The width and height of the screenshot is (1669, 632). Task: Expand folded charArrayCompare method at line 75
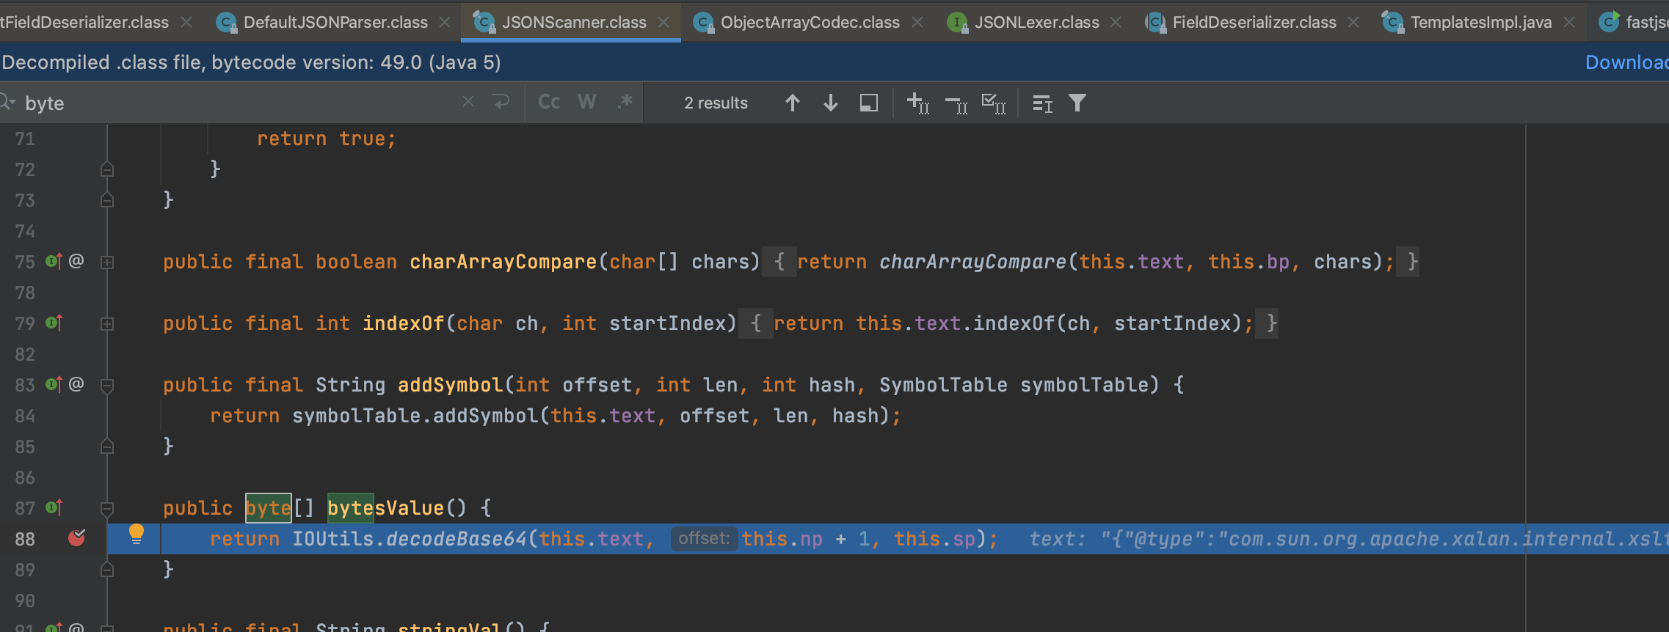coord(107,262)
